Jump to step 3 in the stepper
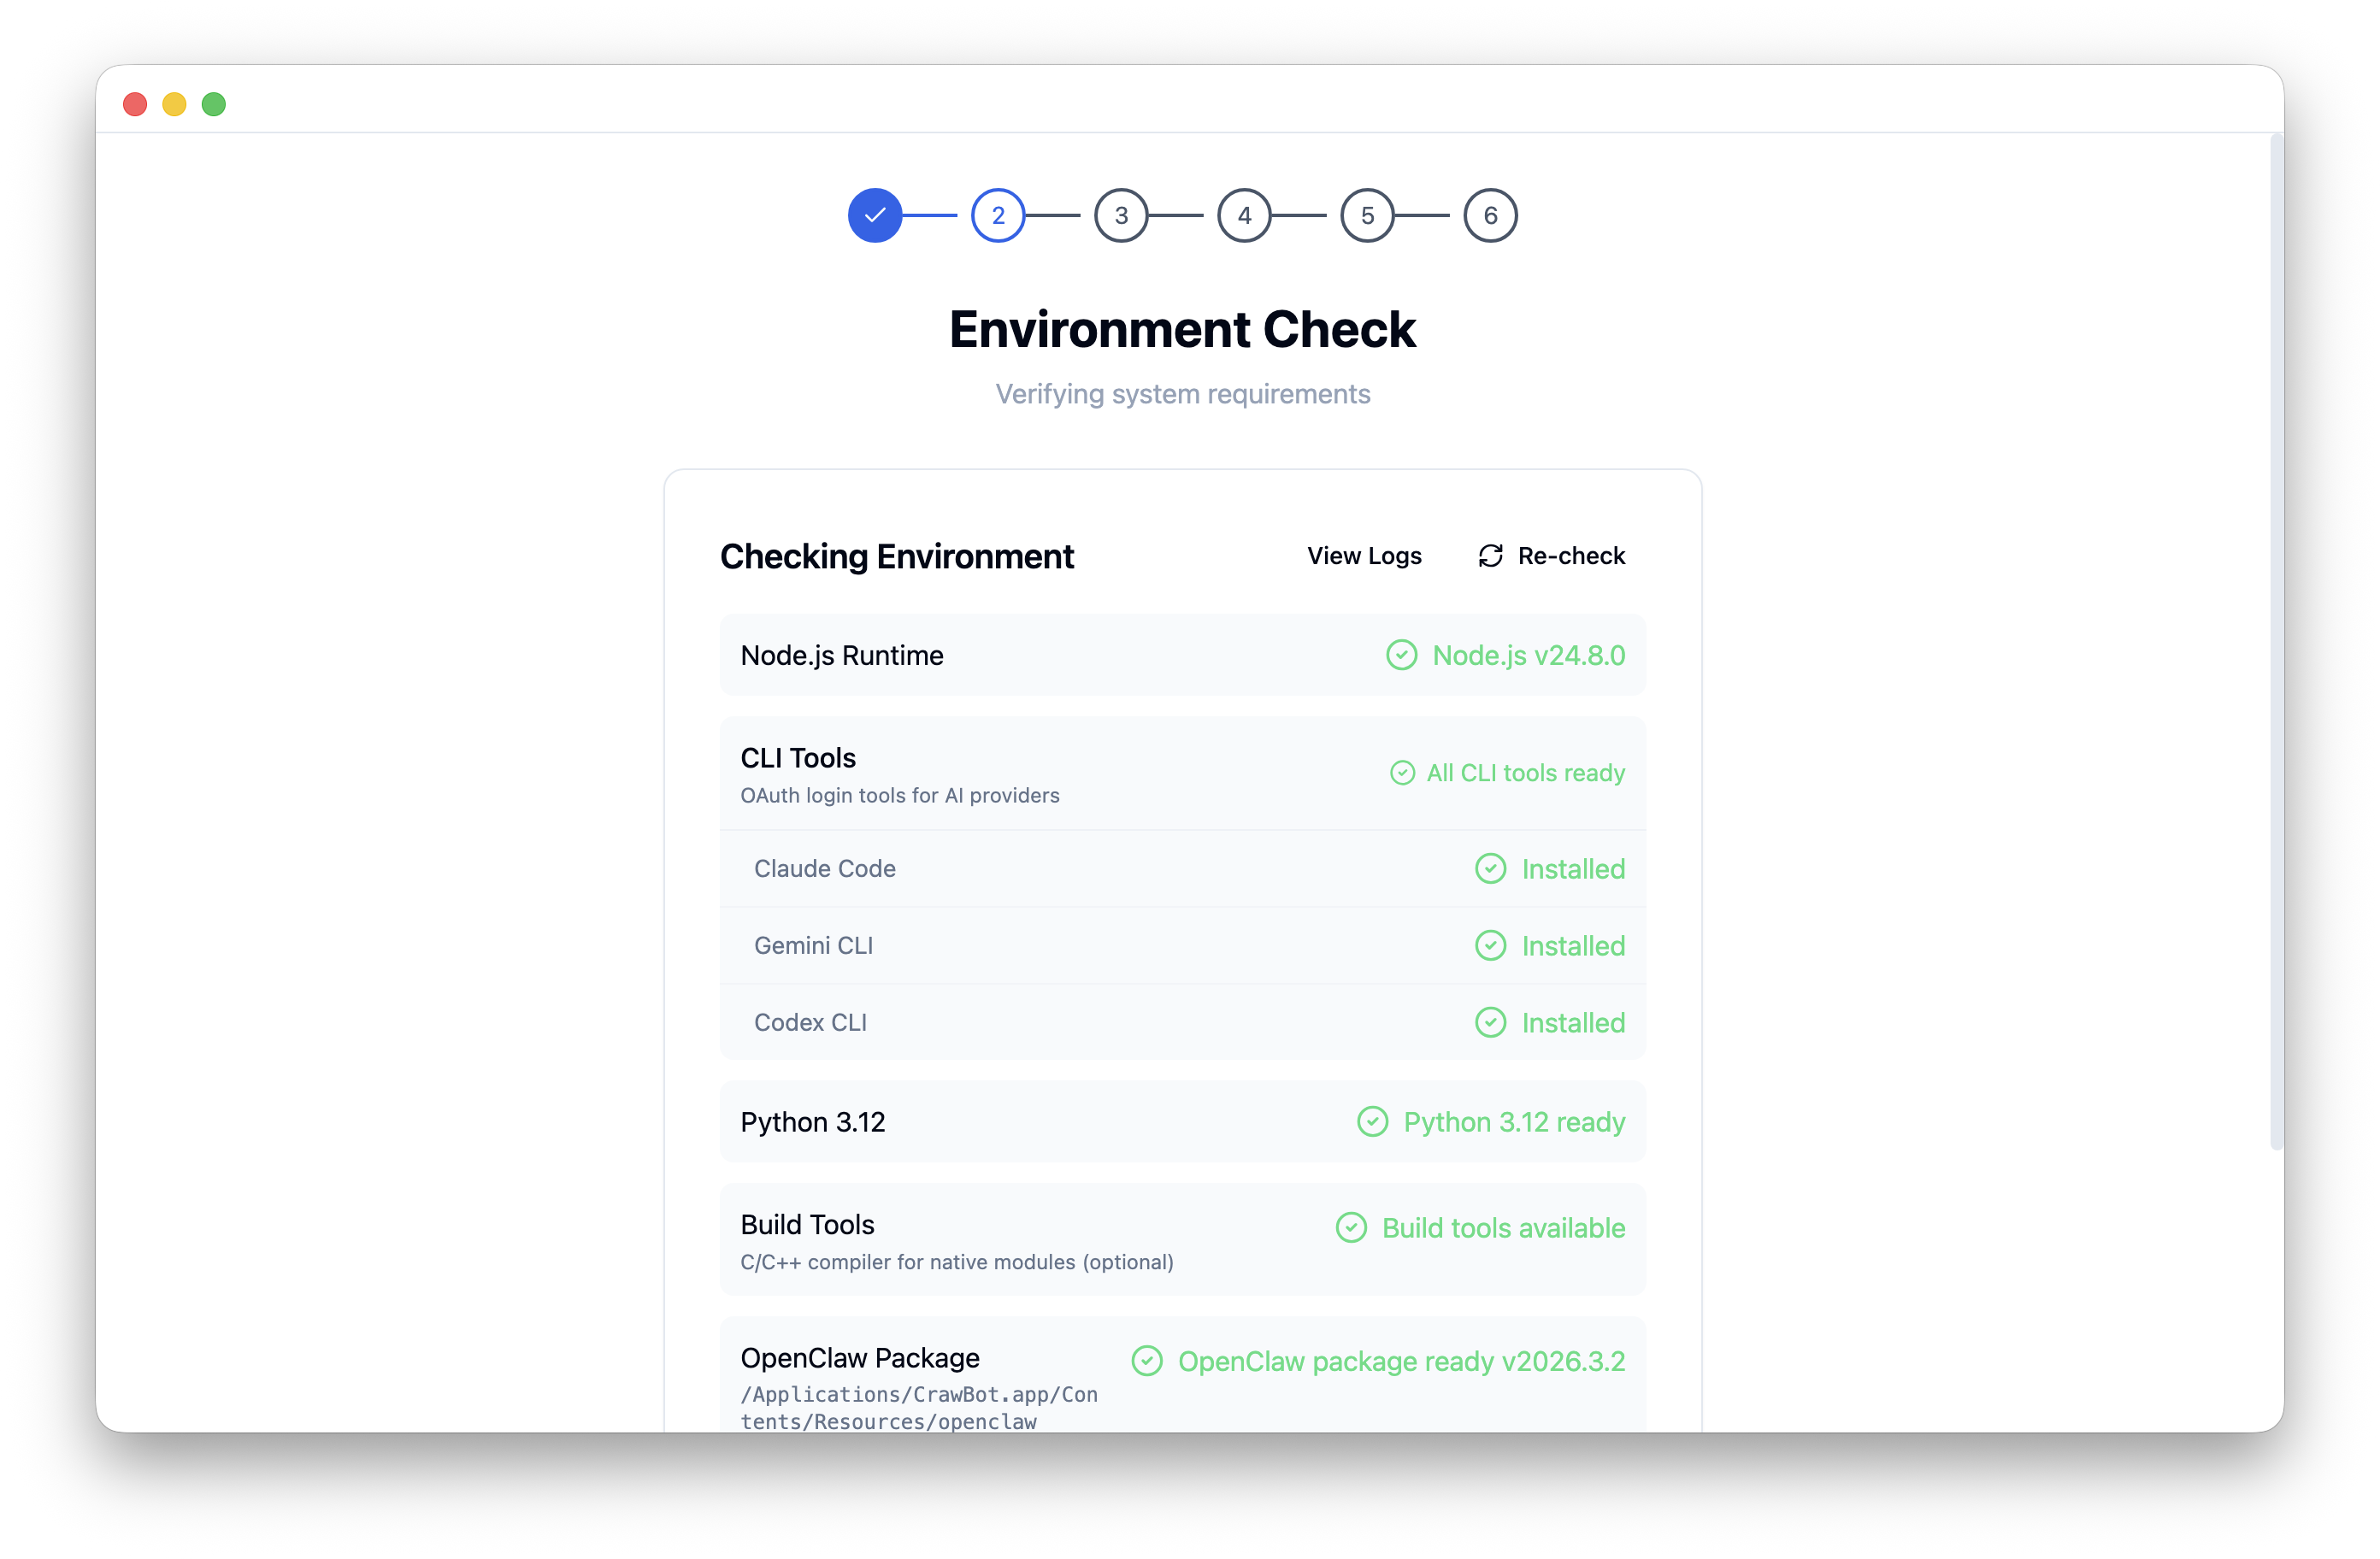2380x1559 pixels. click(x=1121, y=215)
